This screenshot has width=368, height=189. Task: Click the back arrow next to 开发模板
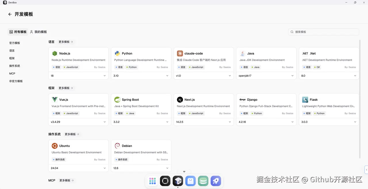[10, 14]
